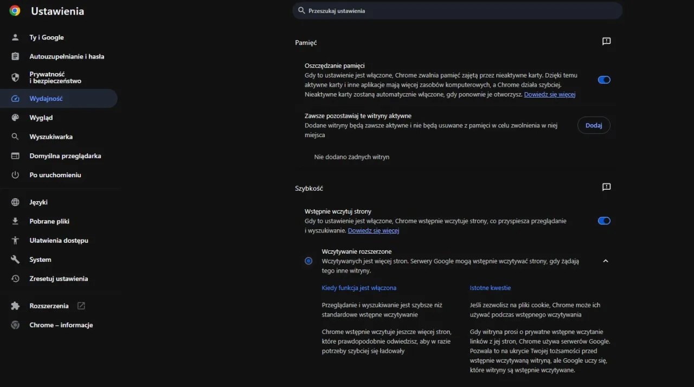Click the Chrome logo beside Ustawienia title
Screen dimensions: 694x387
pos(14,10)
